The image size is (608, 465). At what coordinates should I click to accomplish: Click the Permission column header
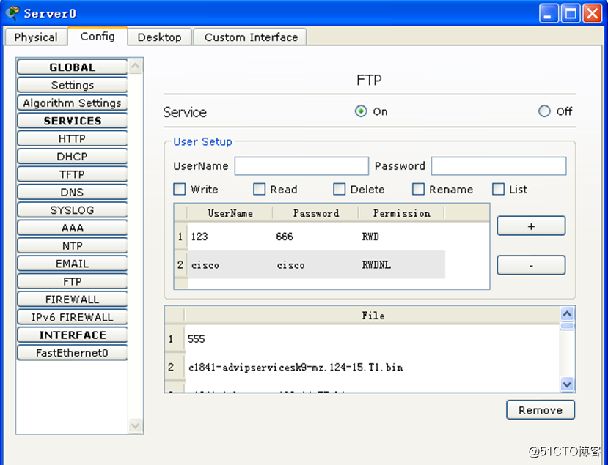[402, 213]
